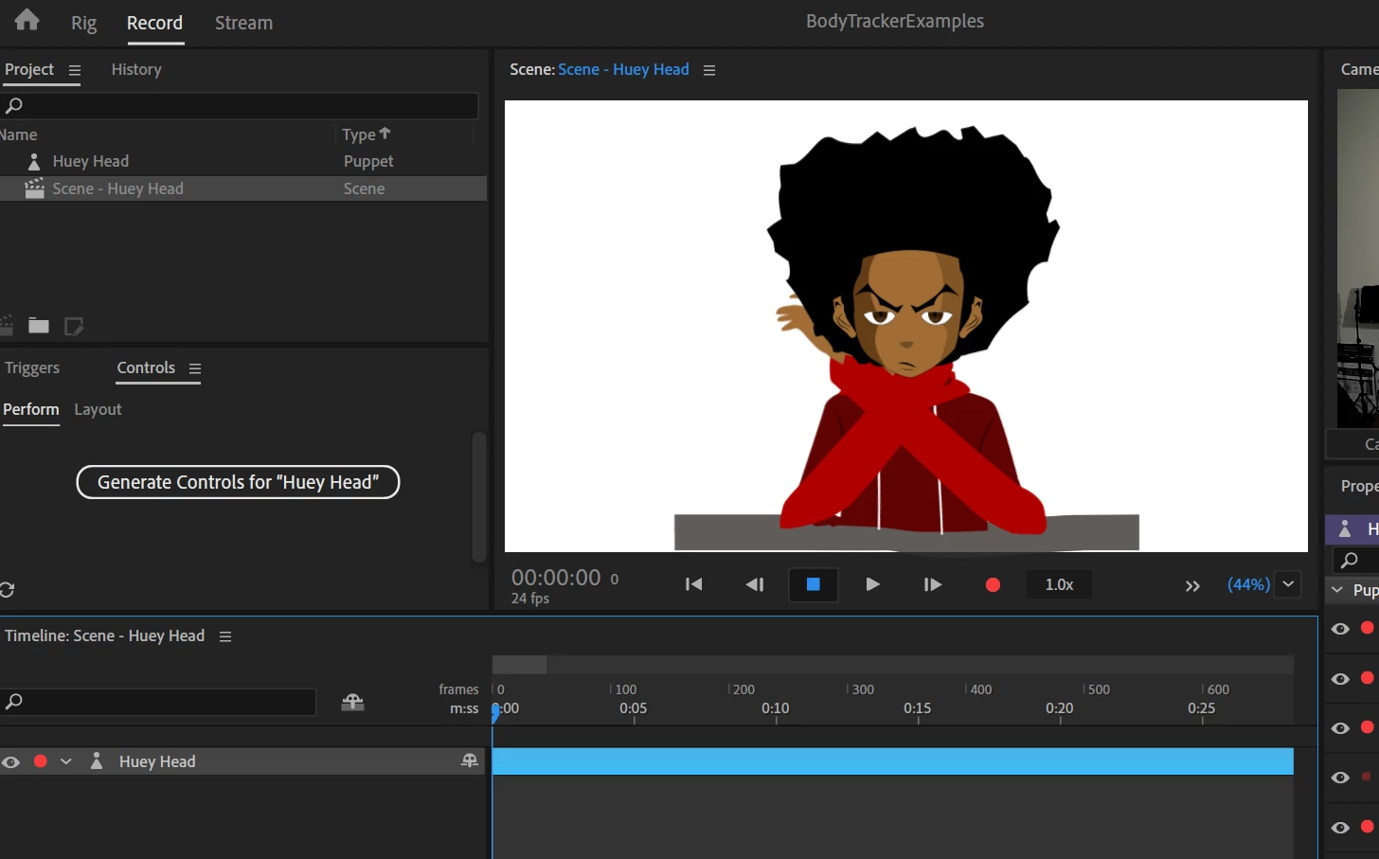
Task: Click the timeline work area bar
Action: pos(519,665)
